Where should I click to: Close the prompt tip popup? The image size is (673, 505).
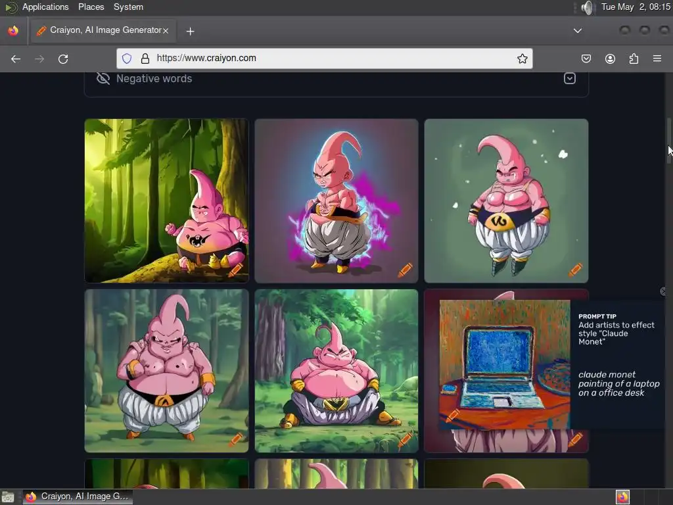point(662,291)
